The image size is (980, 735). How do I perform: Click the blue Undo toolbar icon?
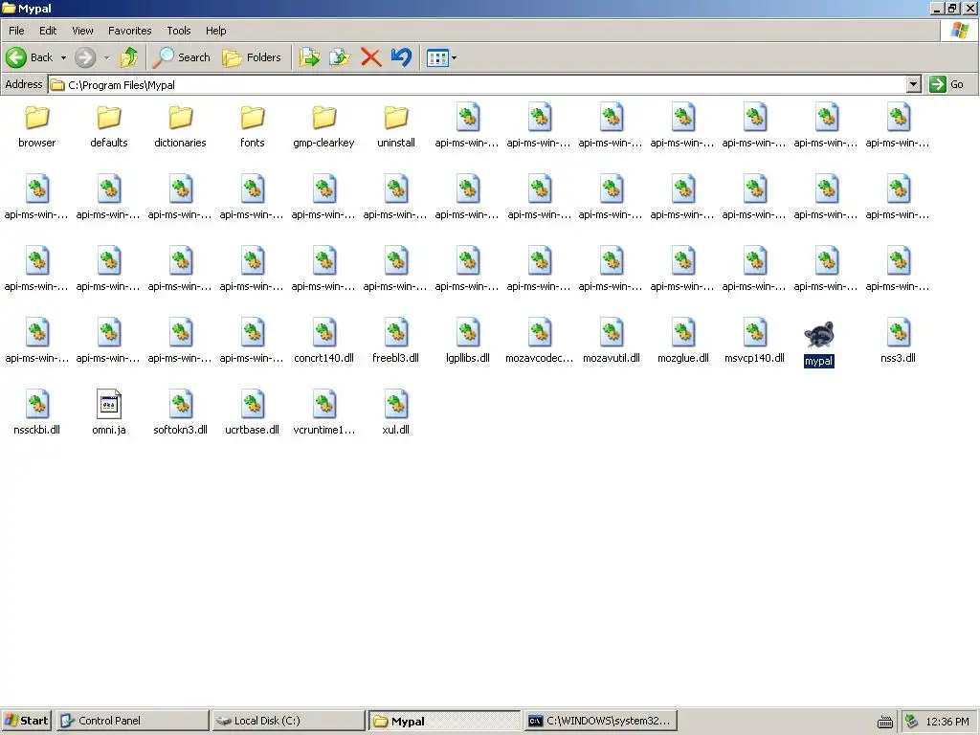(401, 57)
